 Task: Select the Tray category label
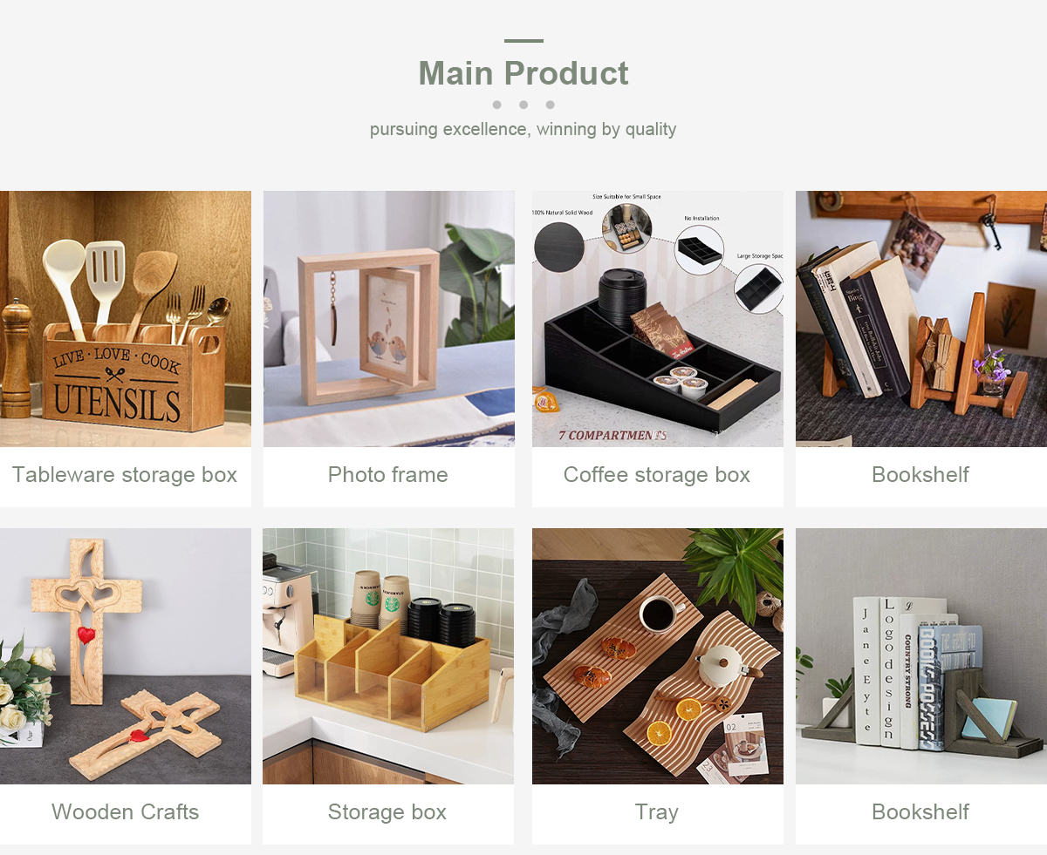pyautogui.click(x=657, y=812)
